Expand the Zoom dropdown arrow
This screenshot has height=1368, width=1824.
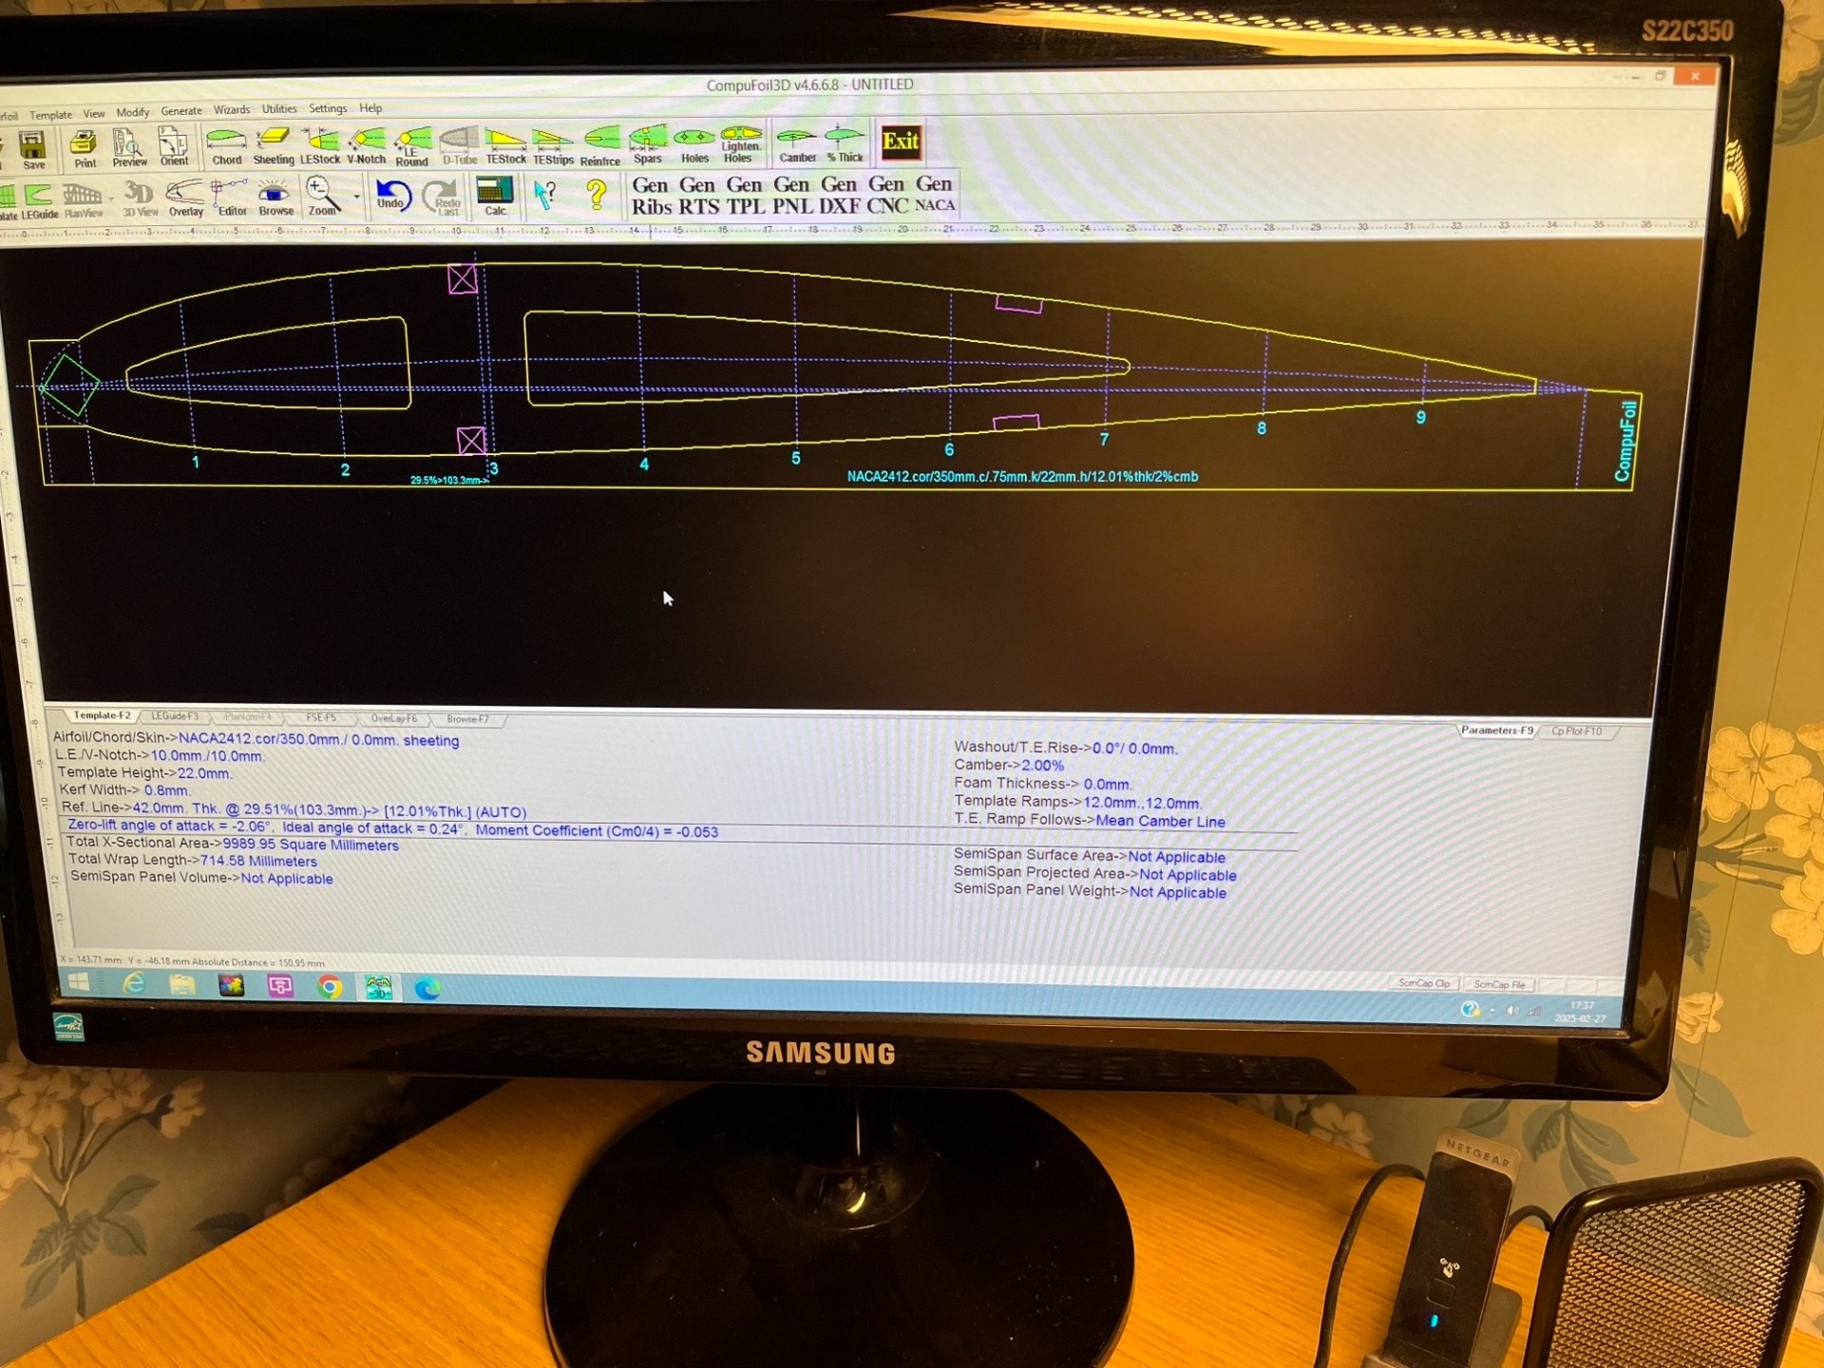357,198
